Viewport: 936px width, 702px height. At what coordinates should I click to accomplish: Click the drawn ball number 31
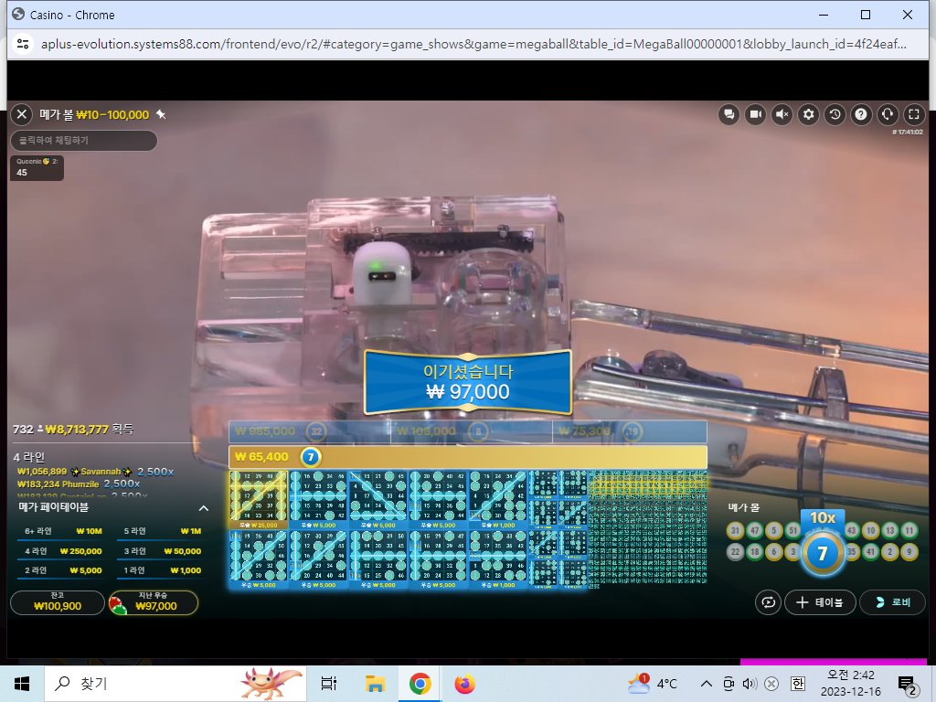[736, 530]
